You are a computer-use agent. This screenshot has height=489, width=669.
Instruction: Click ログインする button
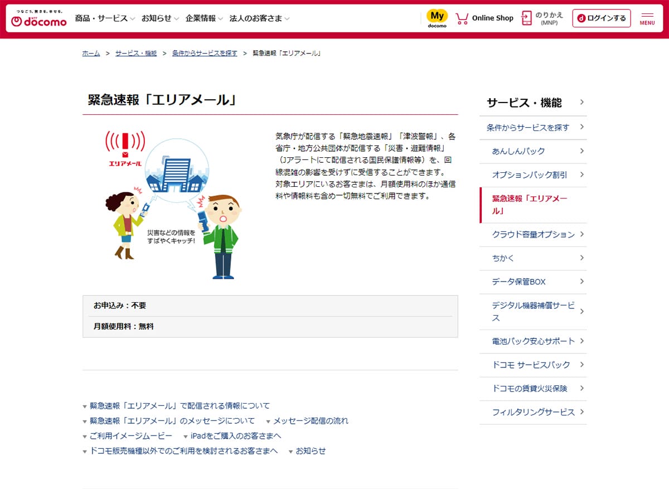602,18
